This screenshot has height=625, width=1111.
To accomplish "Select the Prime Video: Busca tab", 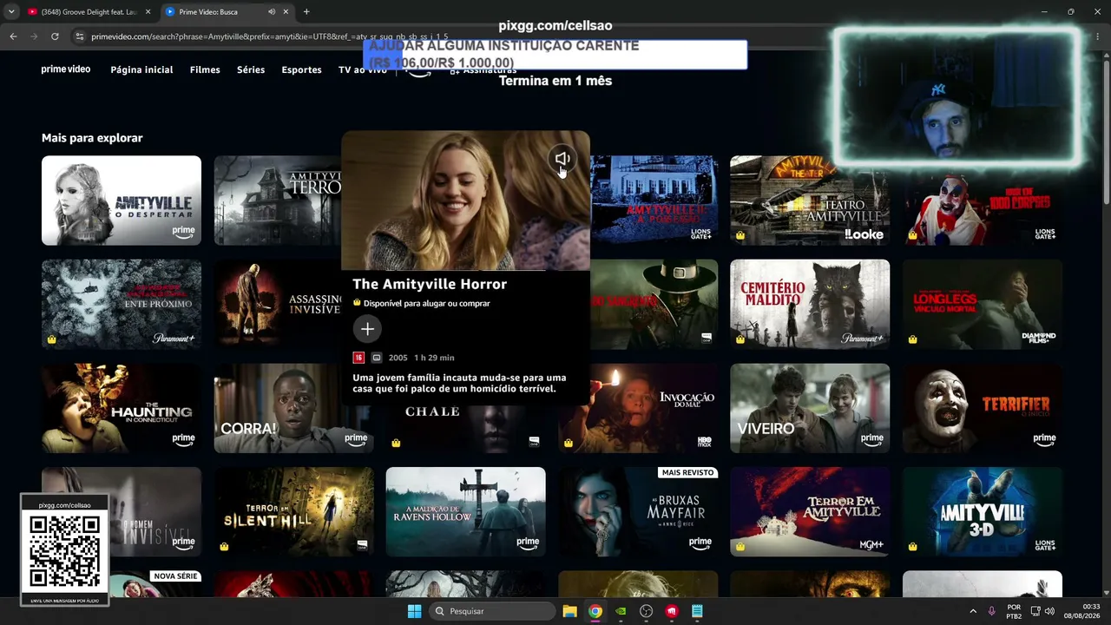I will point(227,12).
